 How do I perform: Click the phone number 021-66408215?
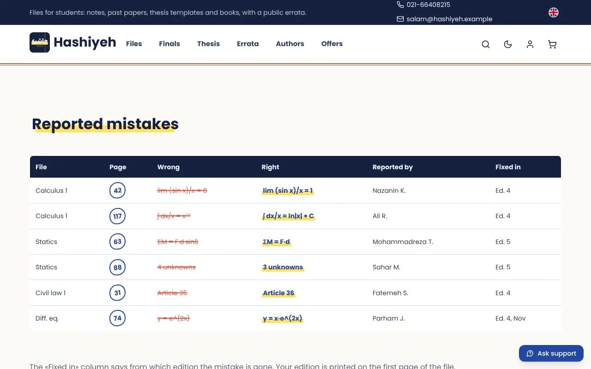tap(428, 5)
